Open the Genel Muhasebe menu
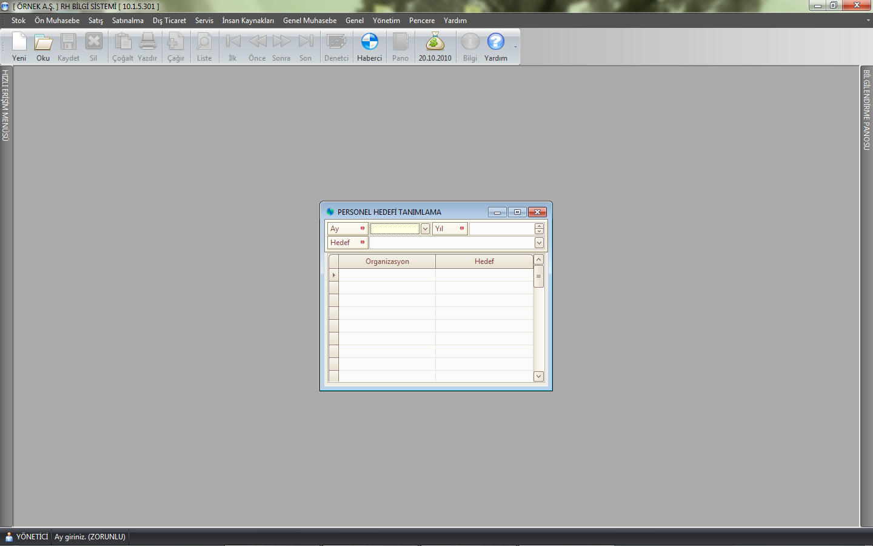Screen dimensions: 873x546 (x=309, y=21)
